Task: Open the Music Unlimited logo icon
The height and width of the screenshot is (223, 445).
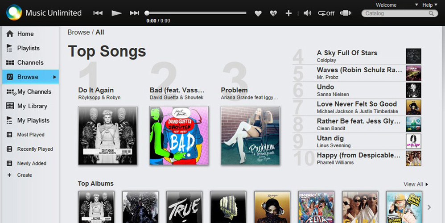Action: click(x=14, y=13)
